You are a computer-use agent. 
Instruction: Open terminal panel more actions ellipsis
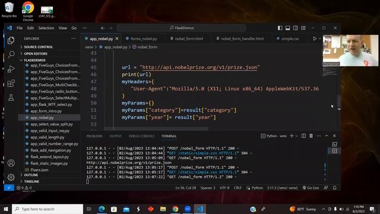(319, 136)
